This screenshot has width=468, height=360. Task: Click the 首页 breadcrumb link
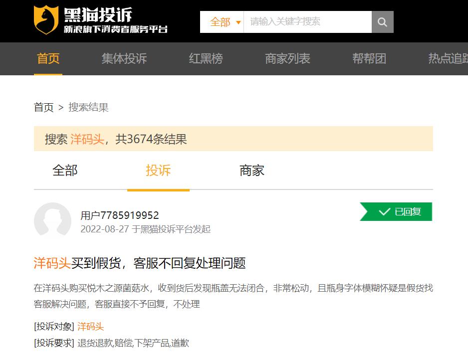pyautogui.click(x=43, y=107)
